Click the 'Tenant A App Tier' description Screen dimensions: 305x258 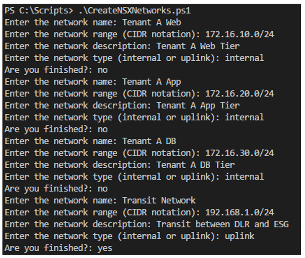(x=198, y=106)
